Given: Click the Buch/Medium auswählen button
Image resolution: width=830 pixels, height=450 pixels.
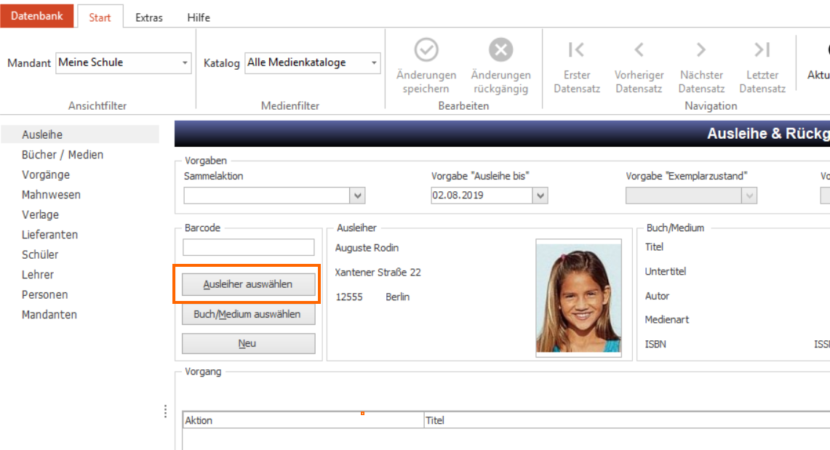Looking at the screenshot, I should (x=248, y=314).
